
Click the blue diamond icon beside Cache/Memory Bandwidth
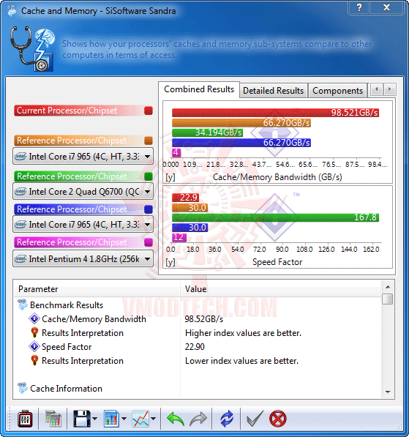click(34, 318)
